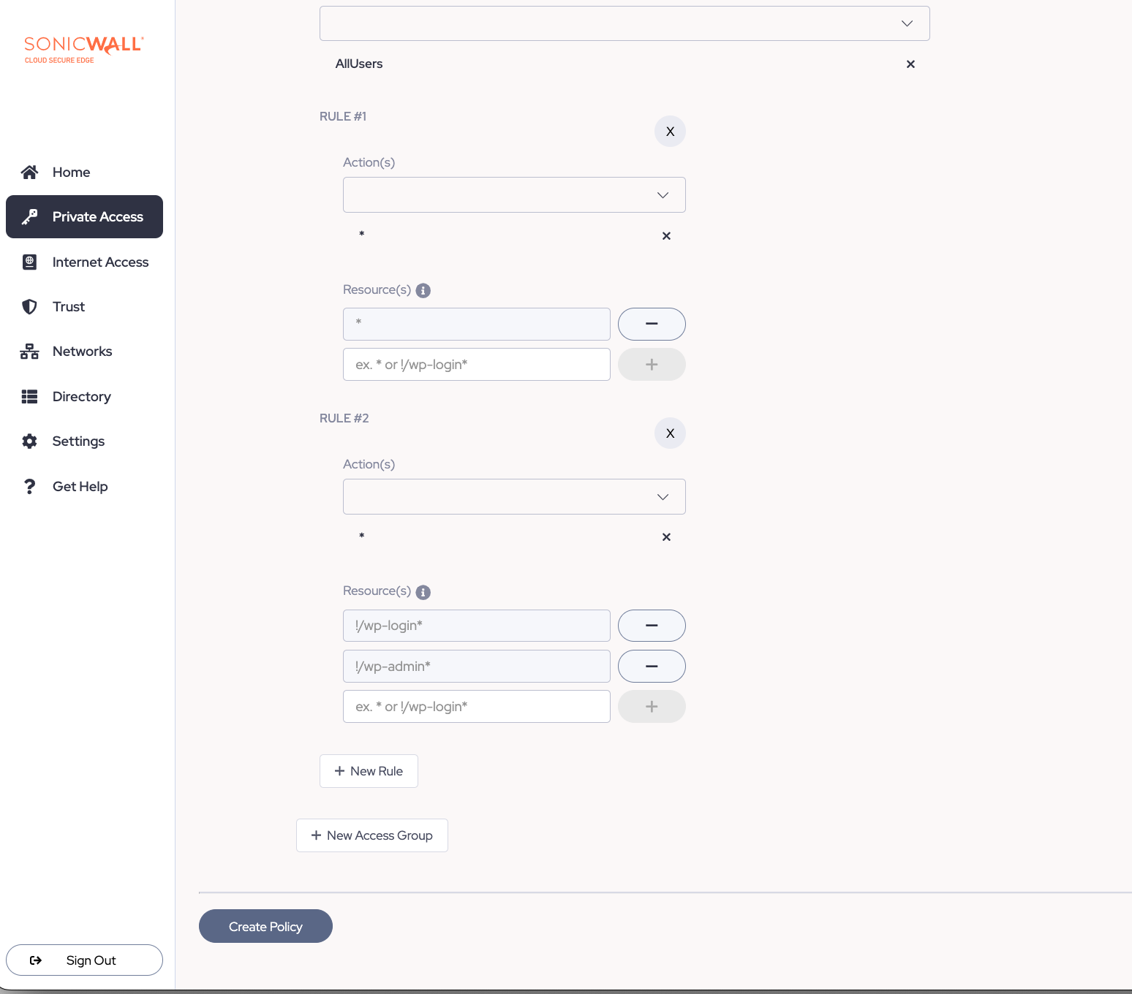Screen dimensions: 1132x994
Task: Click info icon next to Rule #2 Resource(s)
Action: click(x=423, y=592)
